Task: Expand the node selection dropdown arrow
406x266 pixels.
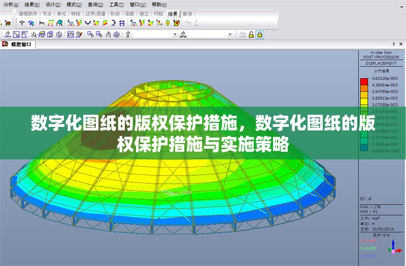Action: (x=175, y=35)
